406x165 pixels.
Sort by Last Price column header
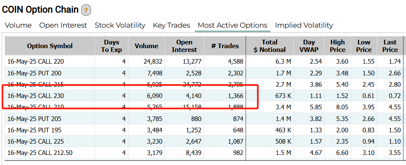390,46
